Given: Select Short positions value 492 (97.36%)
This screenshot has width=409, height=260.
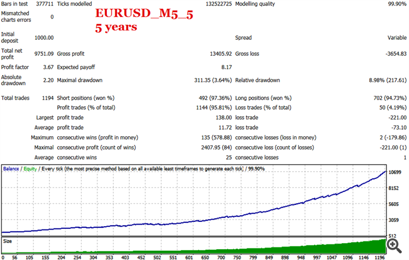Looking at the screenshot, I should [215, 98].
